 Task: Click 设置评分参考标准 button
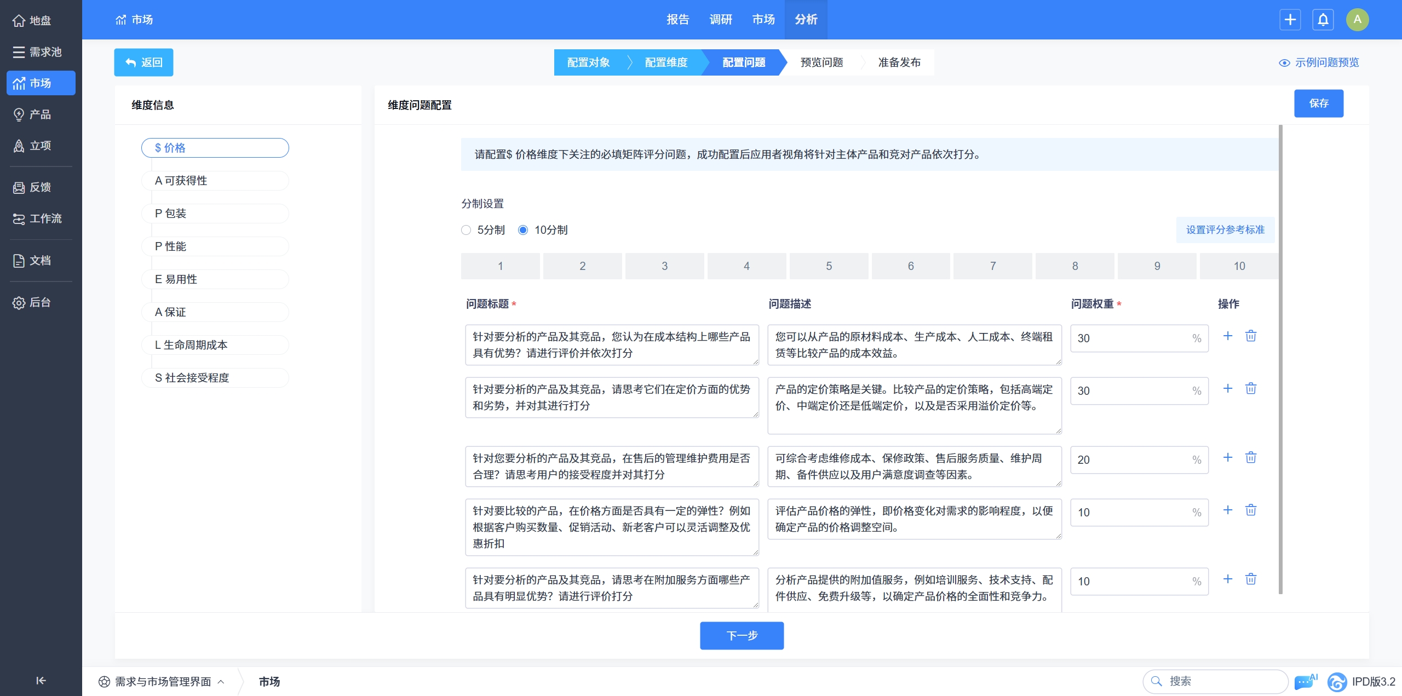point(1225,230)
